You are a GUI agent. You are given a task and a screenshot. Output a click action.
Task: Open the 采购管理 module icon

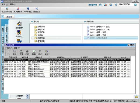coord(19,25)
